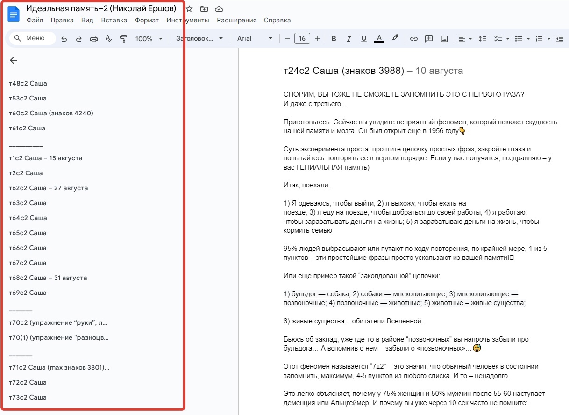
Task: Select outline entry т66с2 Саша
Action: coord(28,248)
